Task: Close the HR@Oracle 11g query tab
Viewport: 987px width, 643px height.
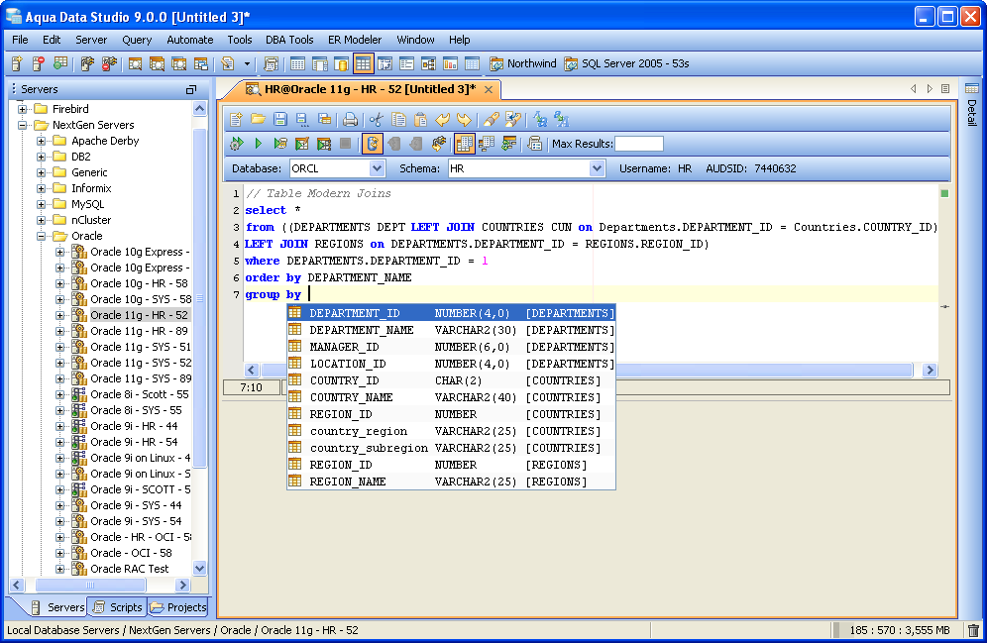Action: click(x=489, y=90)
